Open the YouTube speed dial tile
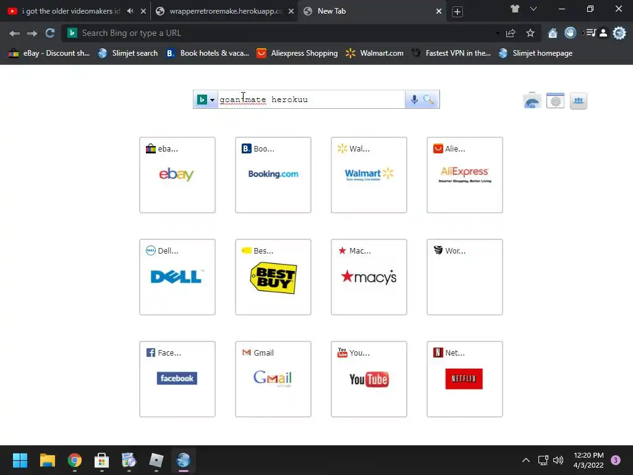Screen dimensions: 633x475 369,379
